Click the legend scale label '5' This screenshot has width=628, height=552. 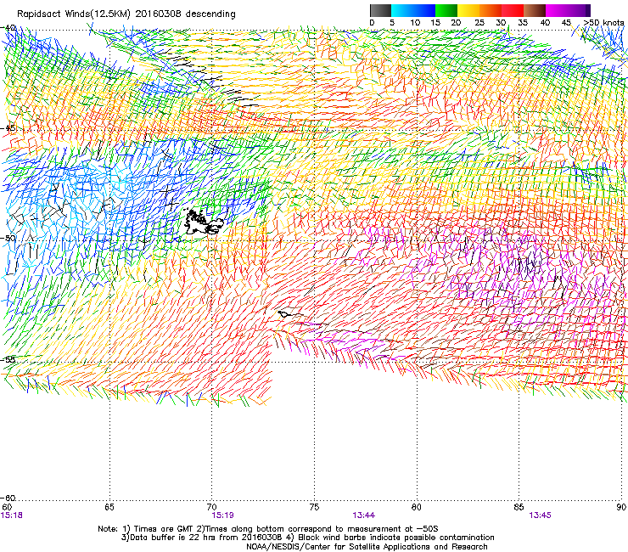tap(392, 23)
